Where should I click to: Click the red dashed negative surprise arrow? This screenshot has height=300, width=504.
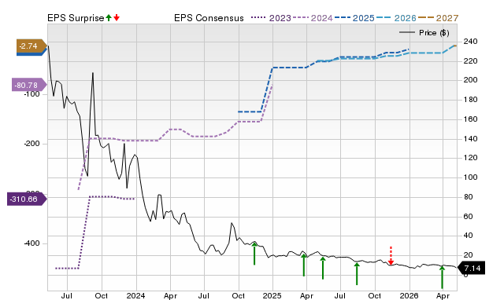tap(391, 256)
